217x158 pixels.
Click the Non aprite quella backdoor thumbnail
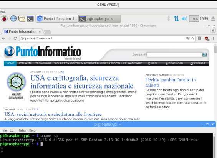(17, 86)
